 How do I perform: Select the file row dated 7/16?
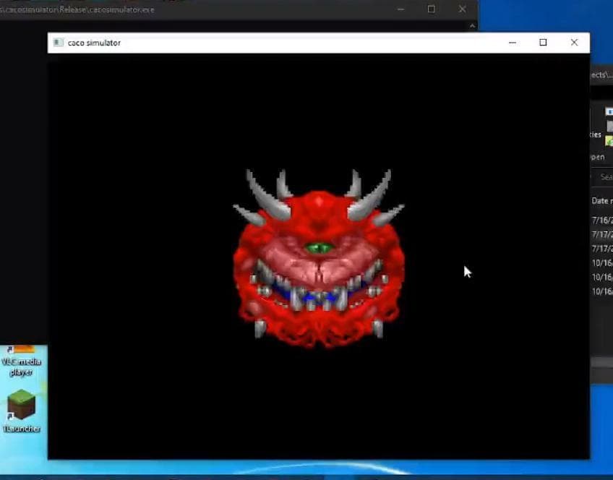pyautogui.click(x=602, y=220)
